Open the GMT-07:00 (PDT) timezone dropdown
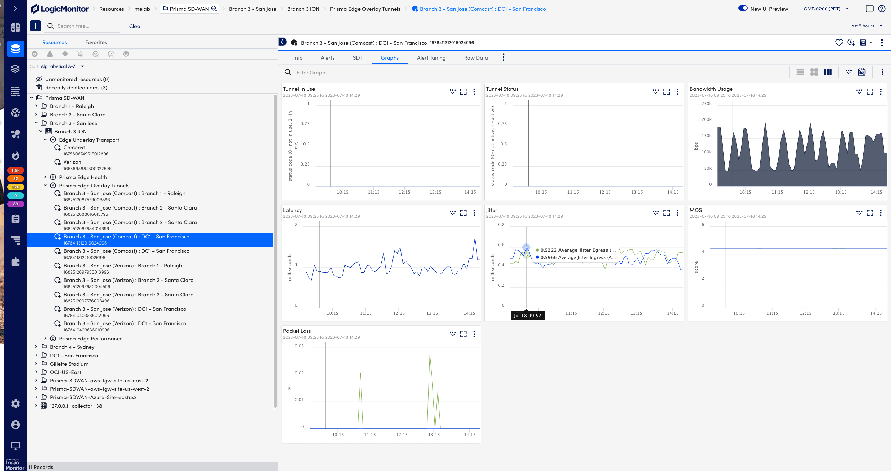This screenshot has height=471, width=891. (x=826, y=9)
